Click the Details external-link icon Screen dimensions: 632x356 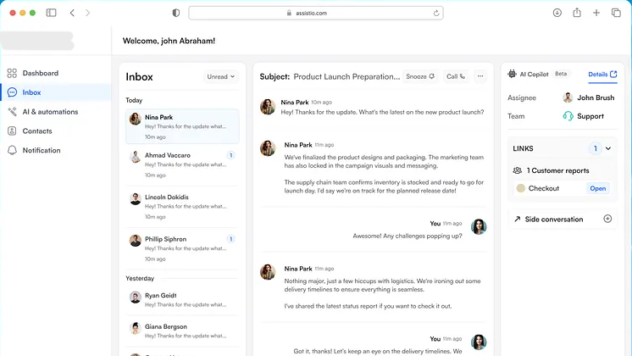613,75
